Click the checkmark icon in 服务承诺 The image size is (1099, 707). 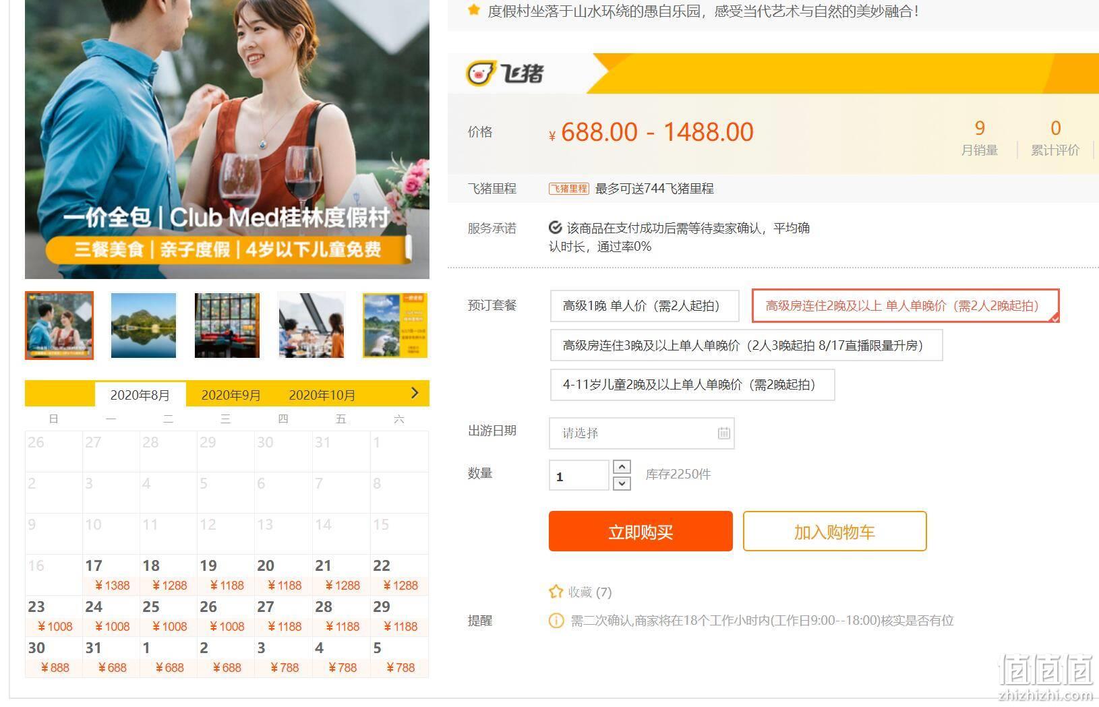(556, 228)
